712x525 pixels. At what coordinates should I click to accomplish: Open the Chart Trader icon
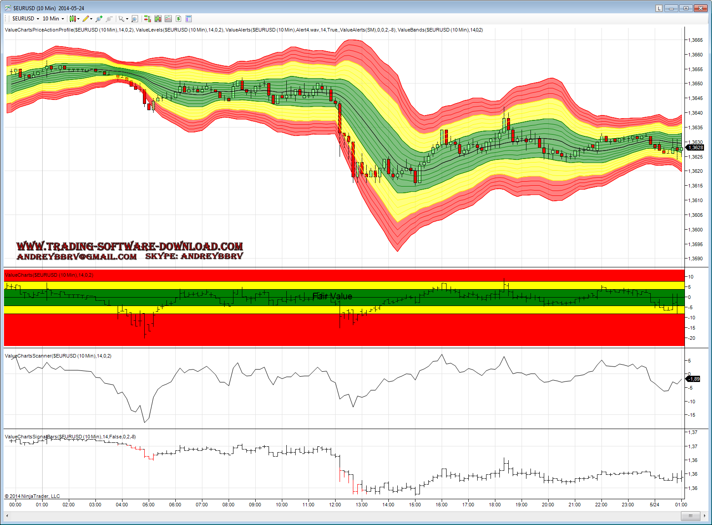click(x=147, y=19)
